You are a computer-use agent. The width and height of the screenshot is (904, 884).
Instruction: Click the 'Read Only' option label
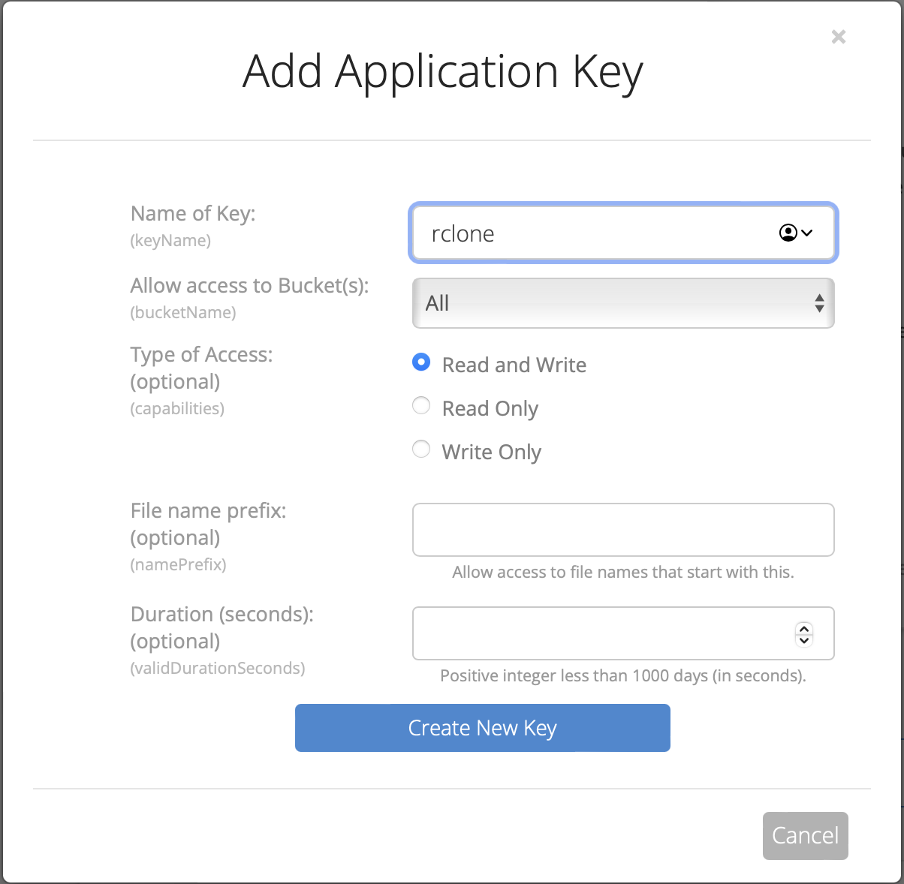coord(490,408)
